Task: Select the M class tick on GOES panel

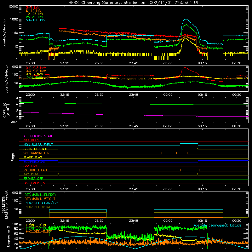Action: 17,98
